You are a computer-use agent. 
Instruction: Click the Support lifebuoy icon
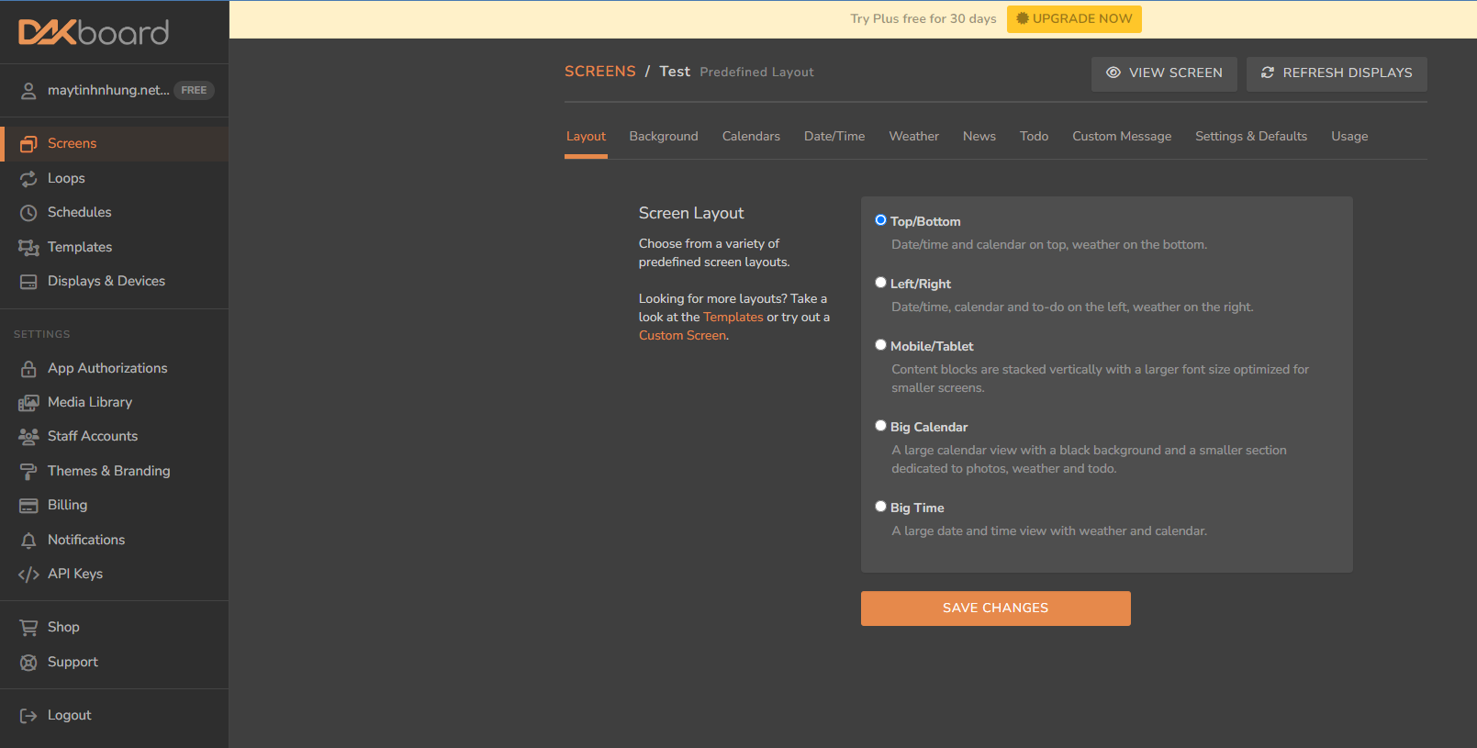pos(28,662)
